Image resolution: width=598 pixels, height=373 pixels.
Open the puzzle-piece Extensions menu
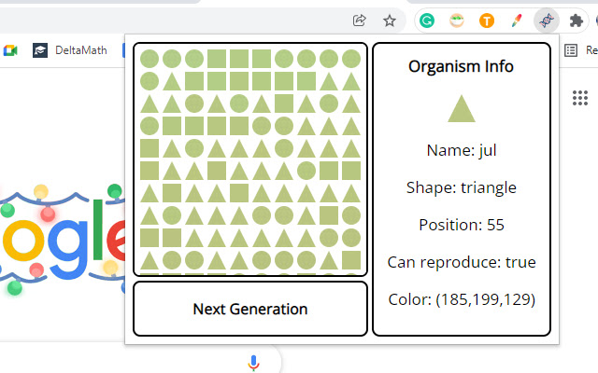(x=577, y=21)
